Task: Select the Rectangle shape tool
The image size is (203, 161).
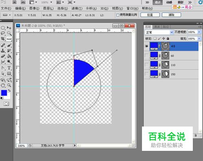Action: click(9, 73)
